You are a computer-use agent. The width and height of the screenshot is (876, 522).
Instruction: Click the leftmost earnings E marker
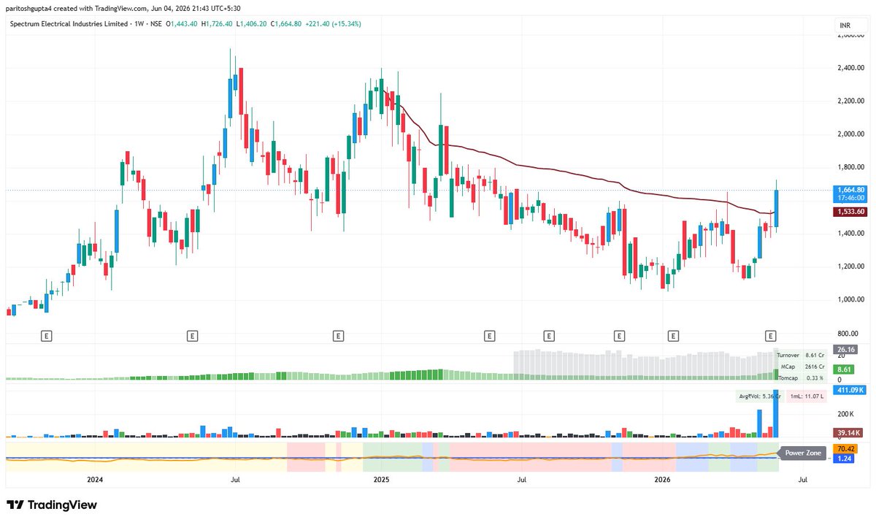coord(46,336)
